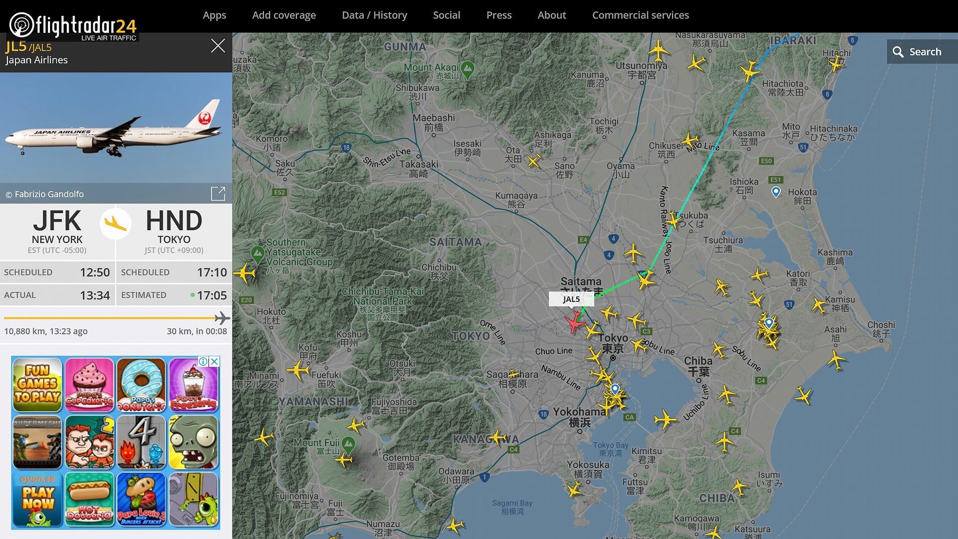Click estimated arrival time 17:05

212,295
